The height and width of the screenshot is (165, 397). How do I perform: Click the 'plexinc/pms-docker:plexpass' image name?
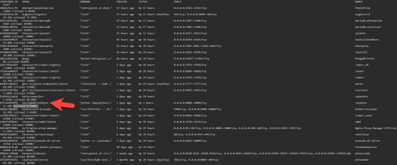tap(42, 147)
